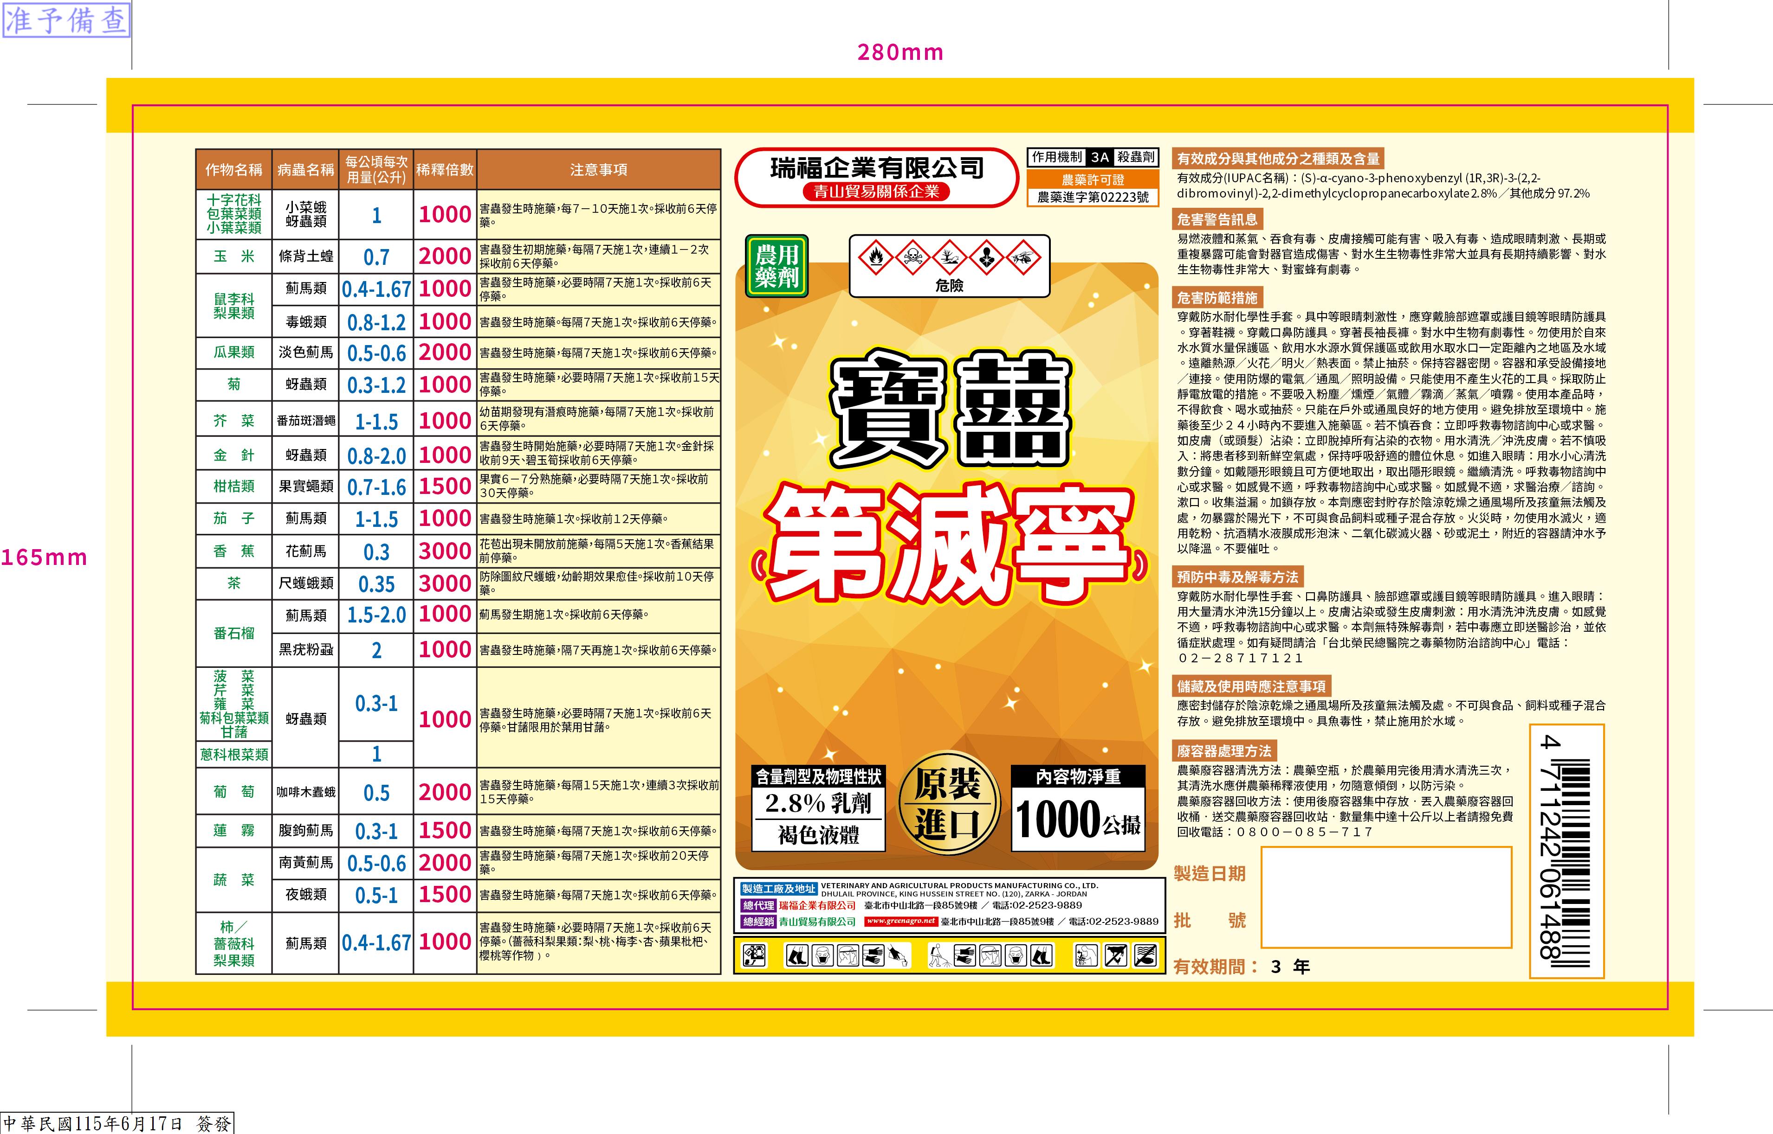The width and height of the screenshot is (1773, 1134).
Task: Click the 稀釋倍數 column header
Action: pos(444,170)
